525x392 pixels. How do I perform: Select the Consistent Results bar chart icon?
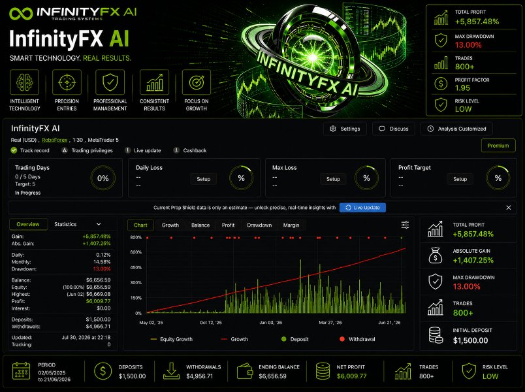tap(154, 82)
